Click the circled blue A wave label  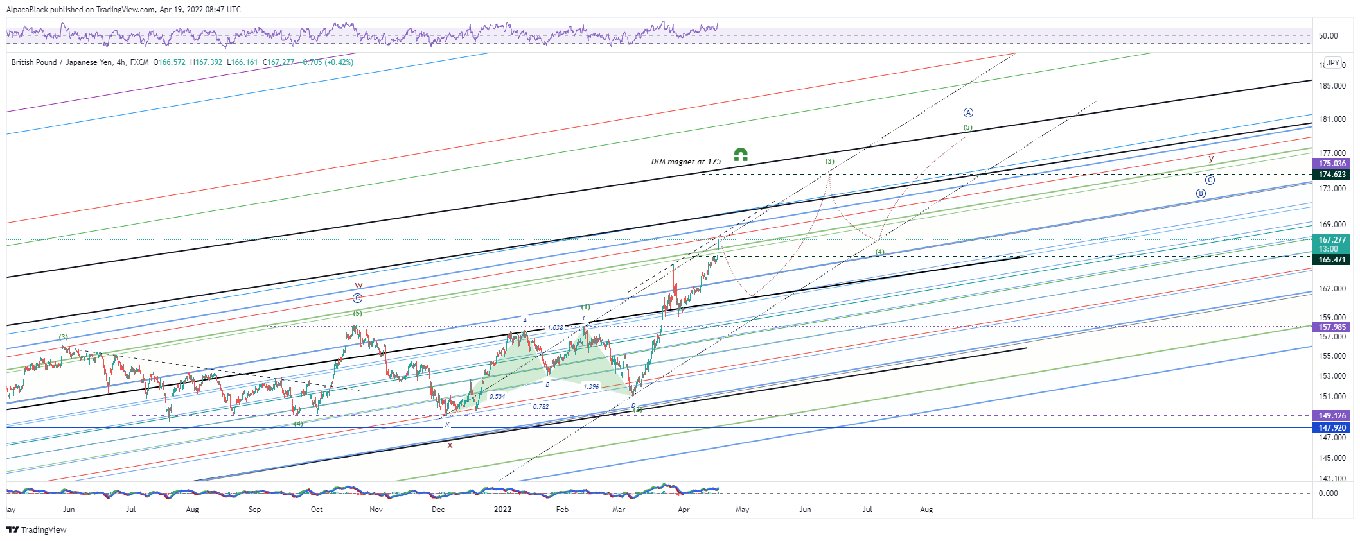tap(968, 113)
